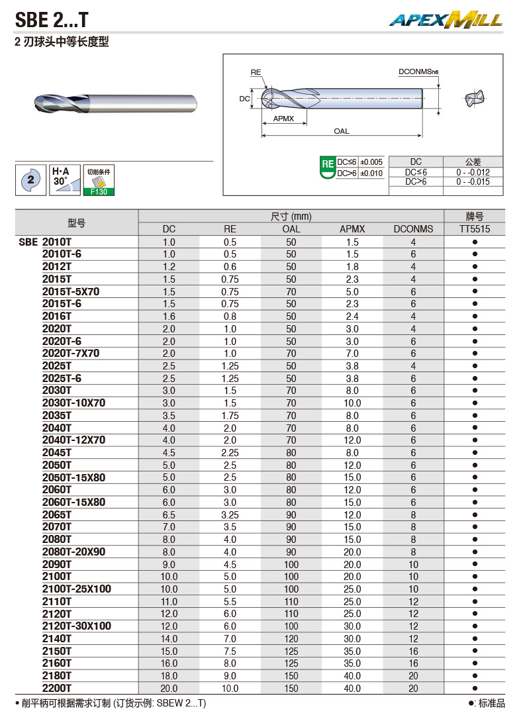
Task: Click the ±0.005 RE tolerance value
Action: 371,162
